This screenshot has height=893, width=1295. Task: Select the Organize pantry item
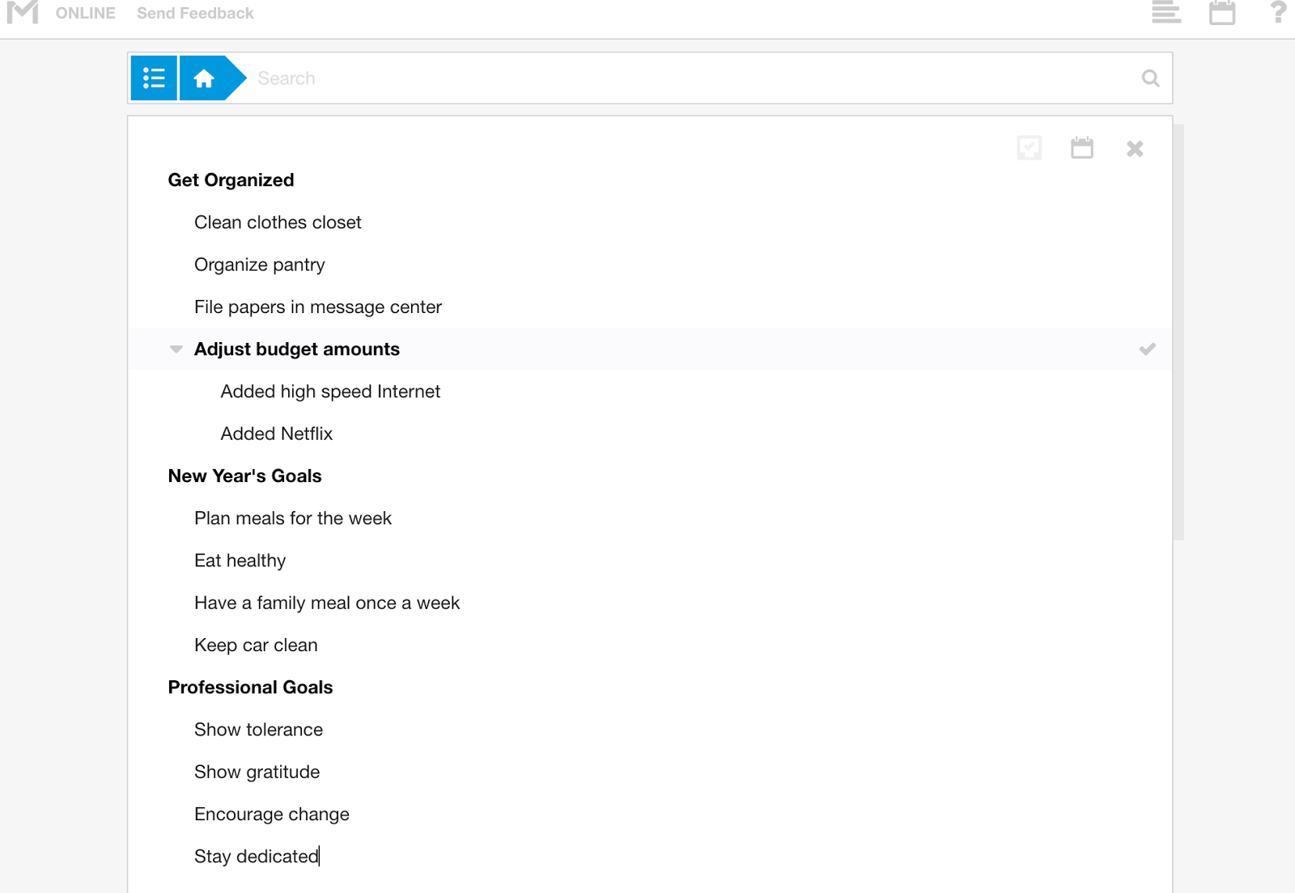260,265
